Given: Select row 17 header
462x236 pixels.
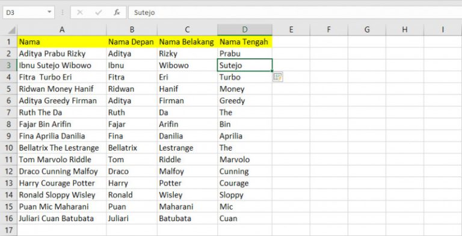Looking at the screenshot, I should (x=8, y=230).
